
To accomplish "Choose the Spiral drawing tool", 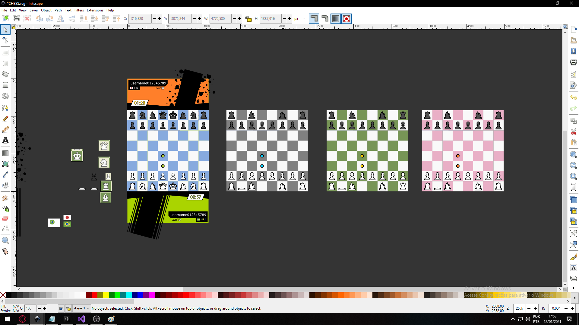I will point(5,96).
